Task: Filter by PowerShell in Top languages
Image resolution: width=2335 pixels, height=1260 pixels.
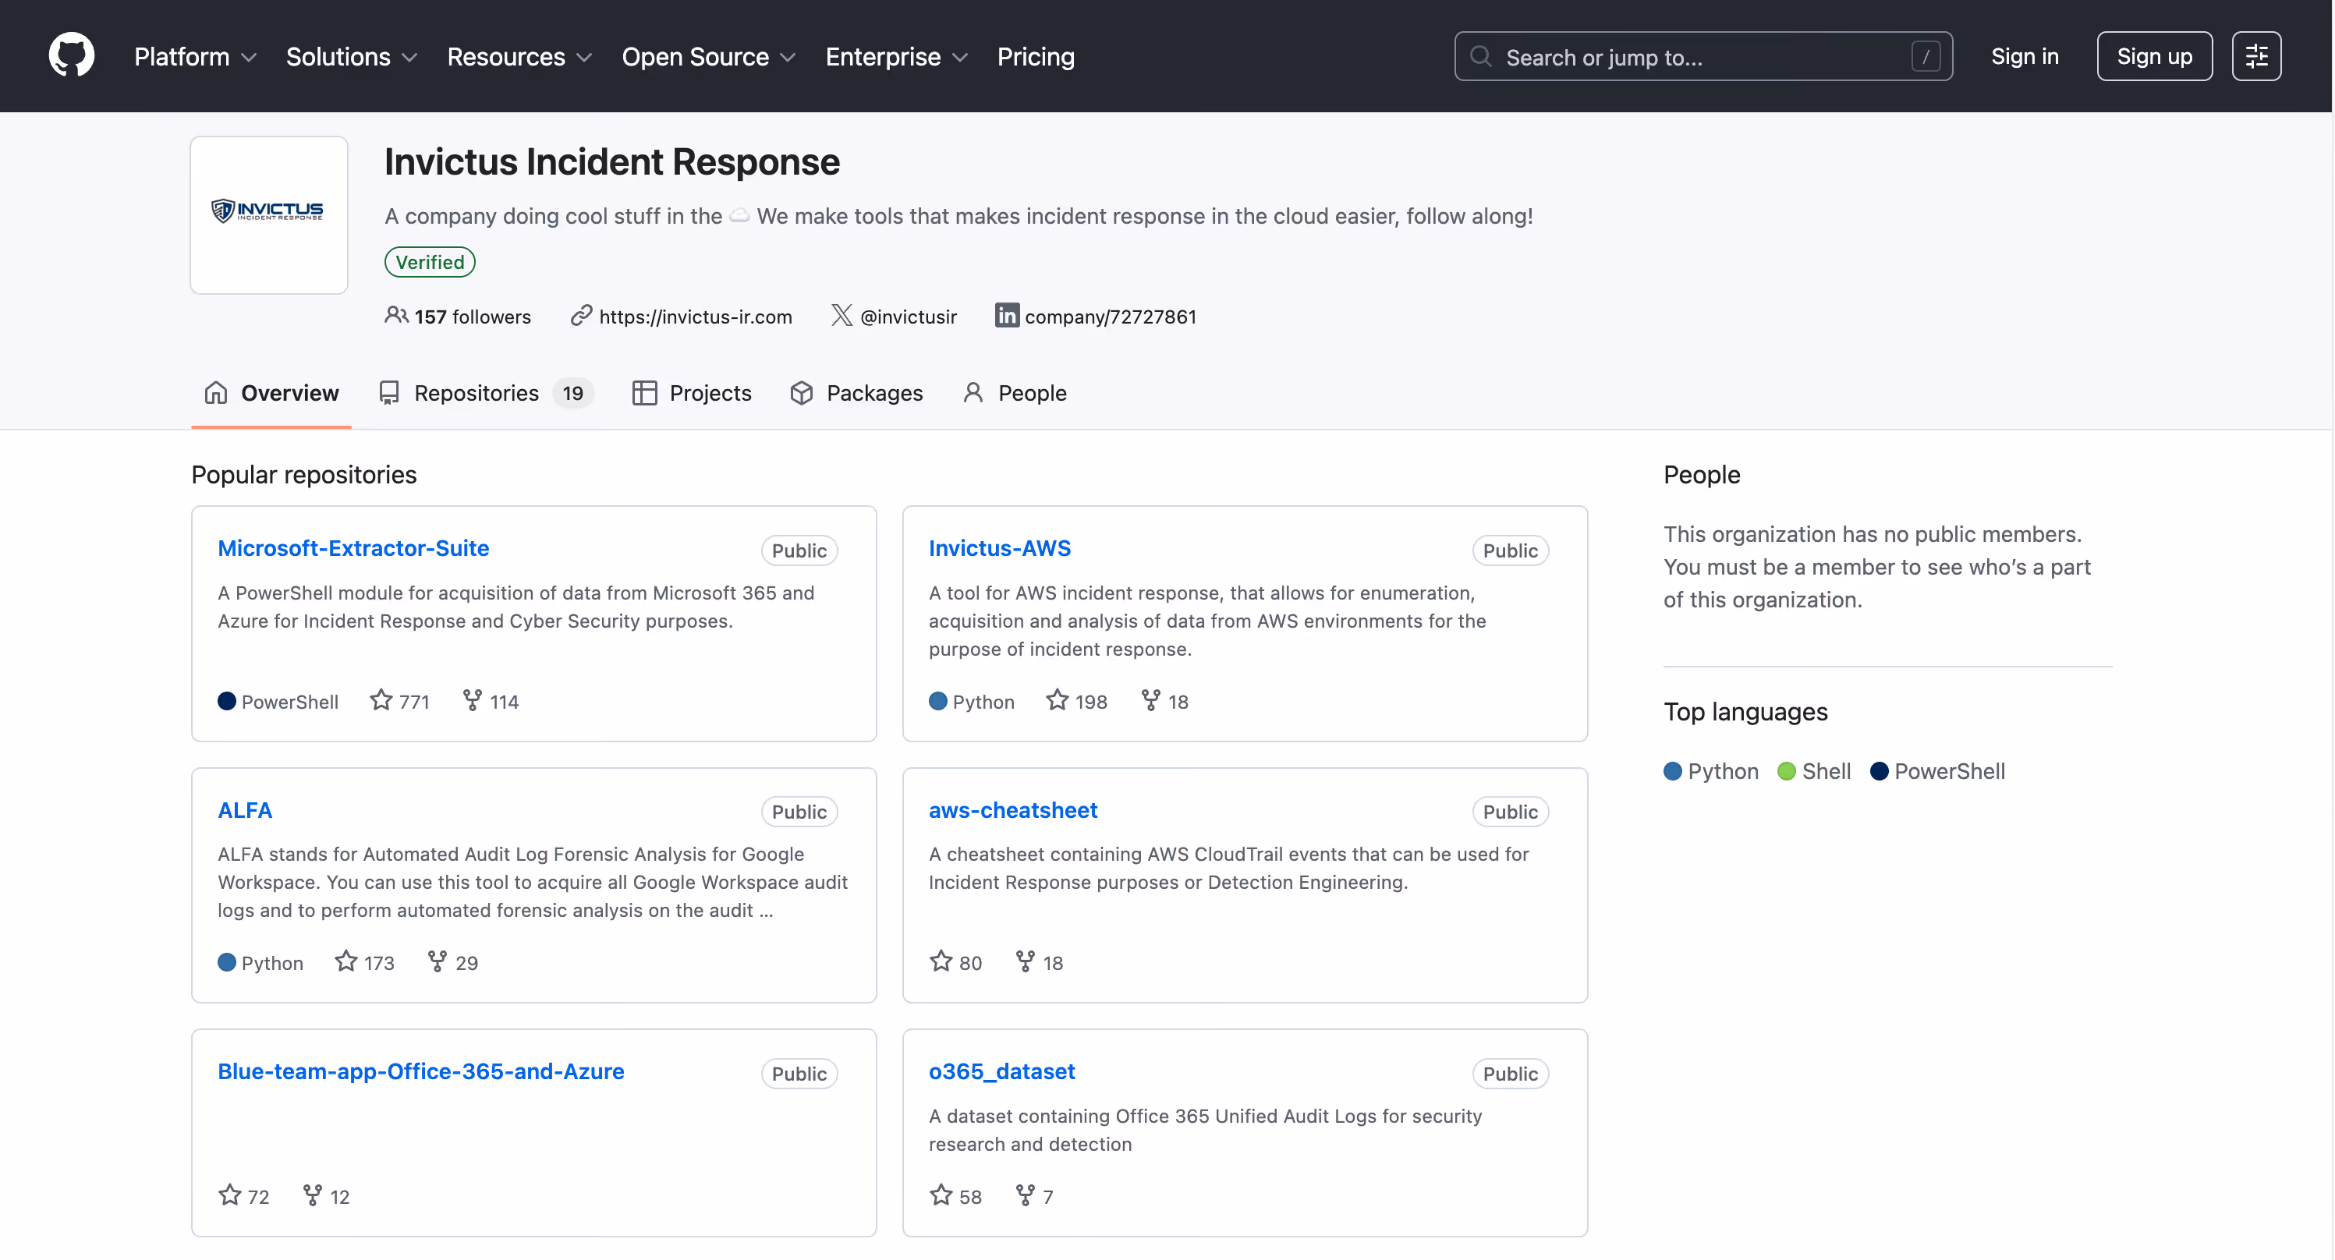Action: pos(1938,770)
